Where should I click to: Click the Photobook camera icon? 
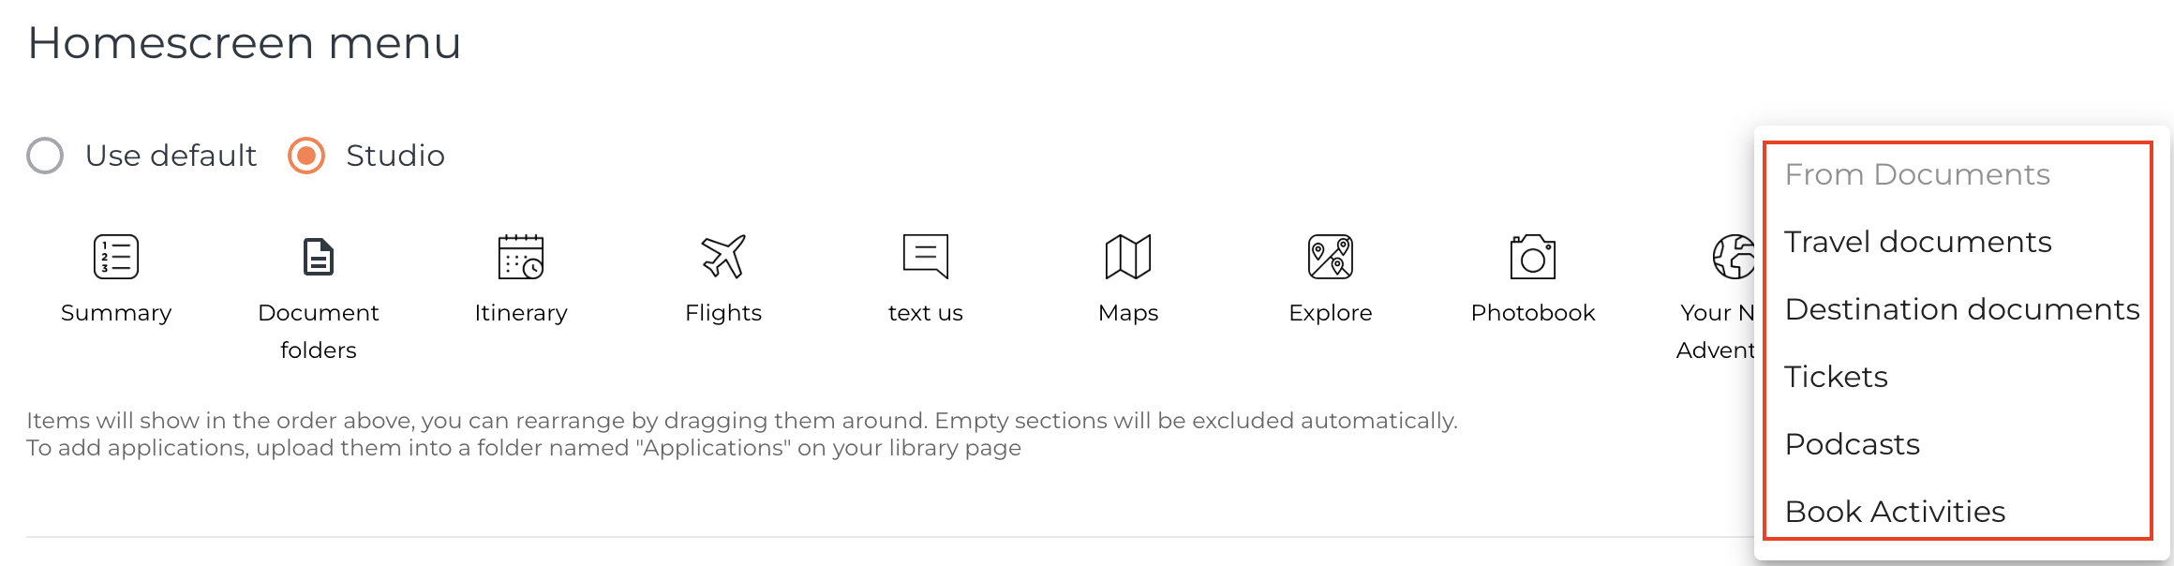point(1533,257)
